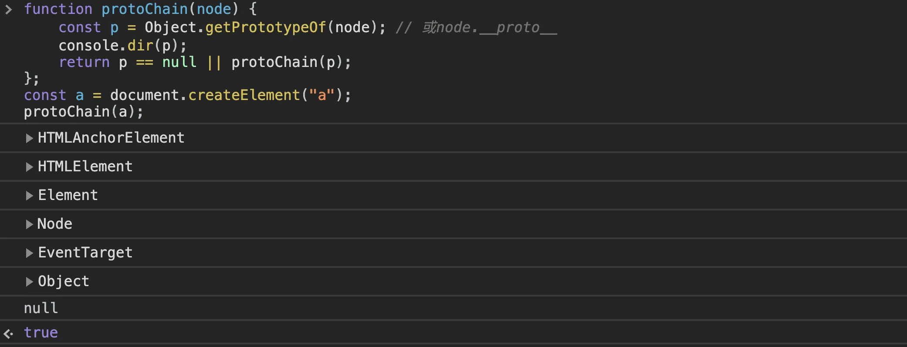
Task: Expand the Object disclosure triangle
Action: (29, 282)
